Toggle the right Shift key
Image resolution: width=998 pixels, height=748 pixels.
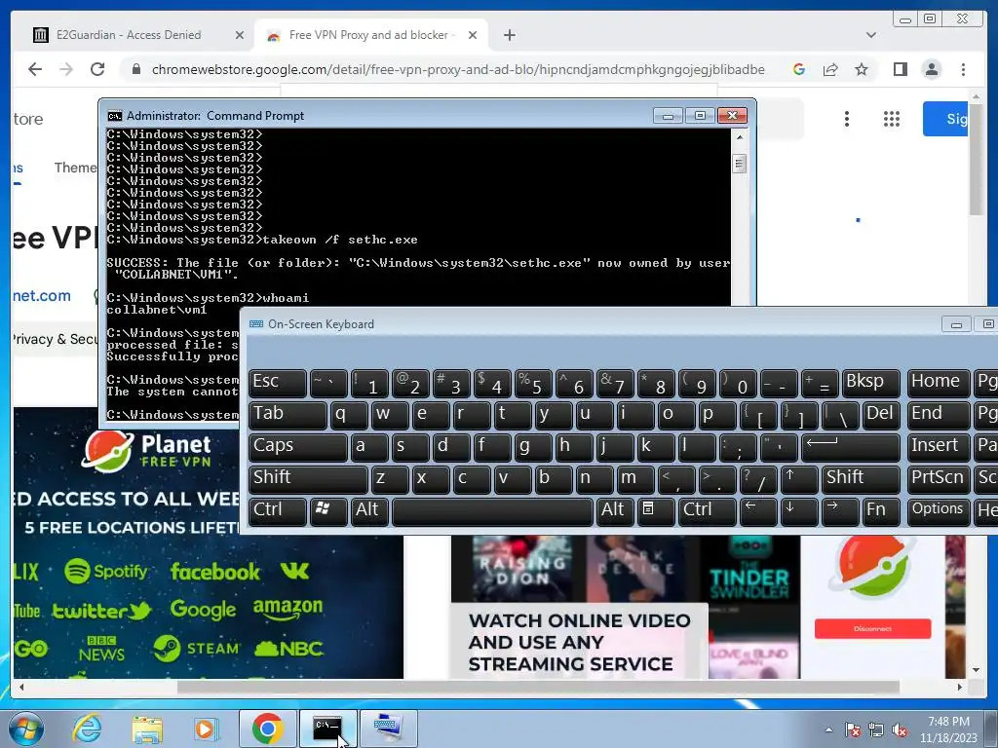pos(862,479)
